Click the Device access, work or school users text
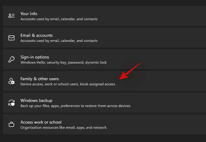206x142 pixels. (68, 84)
